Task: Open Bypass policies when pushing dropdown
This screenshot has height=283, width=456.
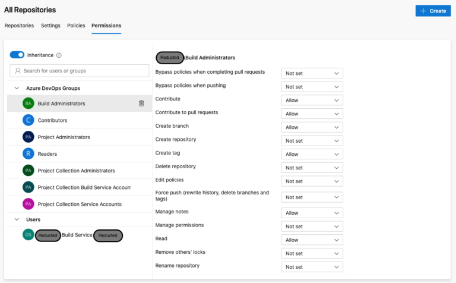Action: point(312,87)
